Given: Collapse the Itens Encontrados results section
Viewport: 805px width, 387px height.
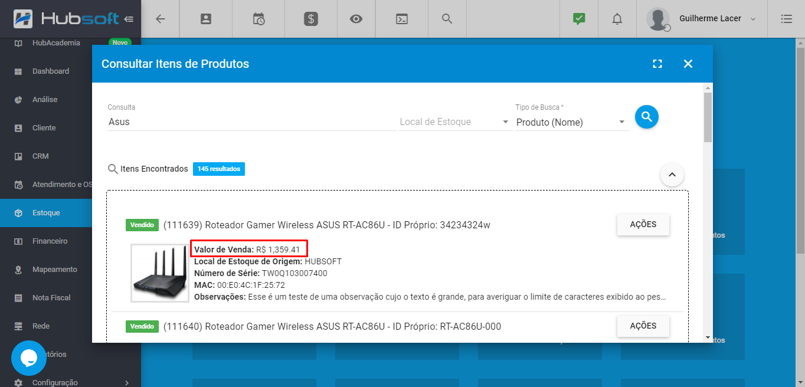Looking at the screenshot, I should (x=672, y=175).
